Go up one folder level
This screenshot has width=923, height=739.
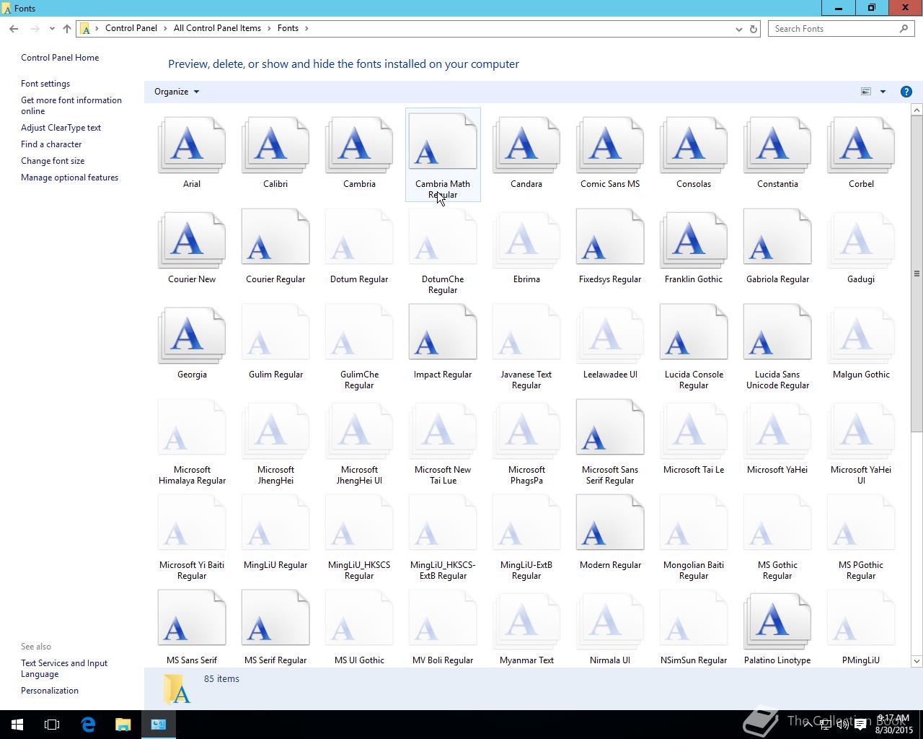tap(66, 29)
